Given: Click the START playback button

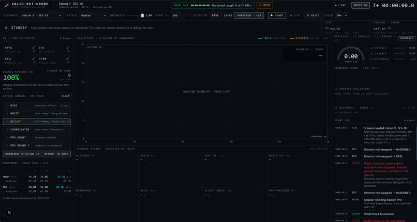Looking at the screenshot, I should [277, 16].
